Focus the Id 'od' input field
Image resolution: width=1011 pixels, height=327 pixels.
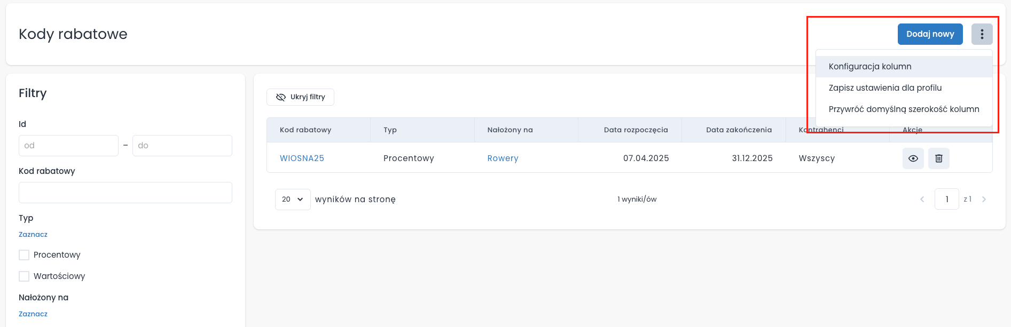(68, 146)
